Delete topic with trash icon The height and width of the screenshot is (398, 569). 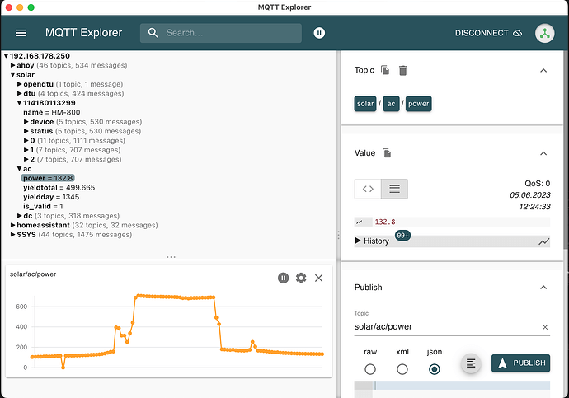(x=402, y=70)
